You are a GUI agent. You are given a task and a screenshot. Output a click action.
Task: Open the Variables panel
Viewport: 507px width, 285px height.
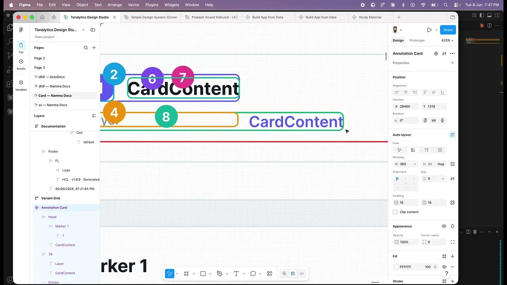click(21, 85)
